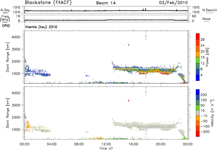Click the '08:00' time axis label
The width and height of the screenshot is (217, 150).
[x=79, y=144]
